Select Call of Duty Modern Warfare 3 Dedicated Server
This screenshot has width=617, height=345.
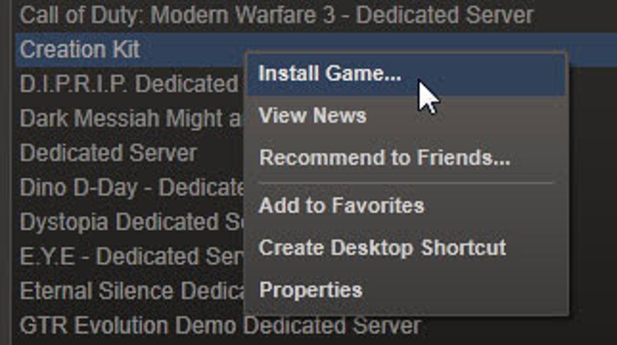point(276,15)
